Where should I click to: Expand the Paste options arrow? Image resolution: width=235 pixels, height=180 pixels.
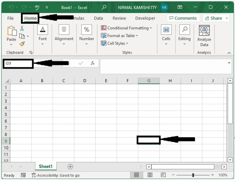(11, 44)
